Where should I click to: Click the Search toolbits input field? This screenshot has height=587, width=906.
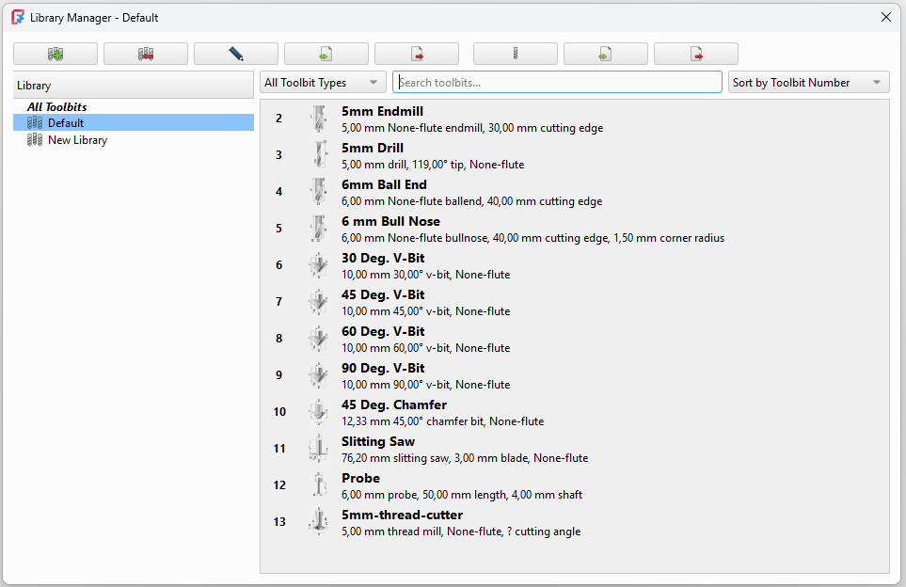[557, 83]
